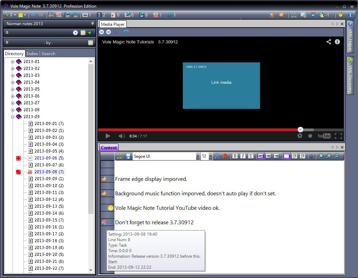Click the directory tree scrollbar down arrow
This screenshot has height=278, width=358.
coord(91,270)
